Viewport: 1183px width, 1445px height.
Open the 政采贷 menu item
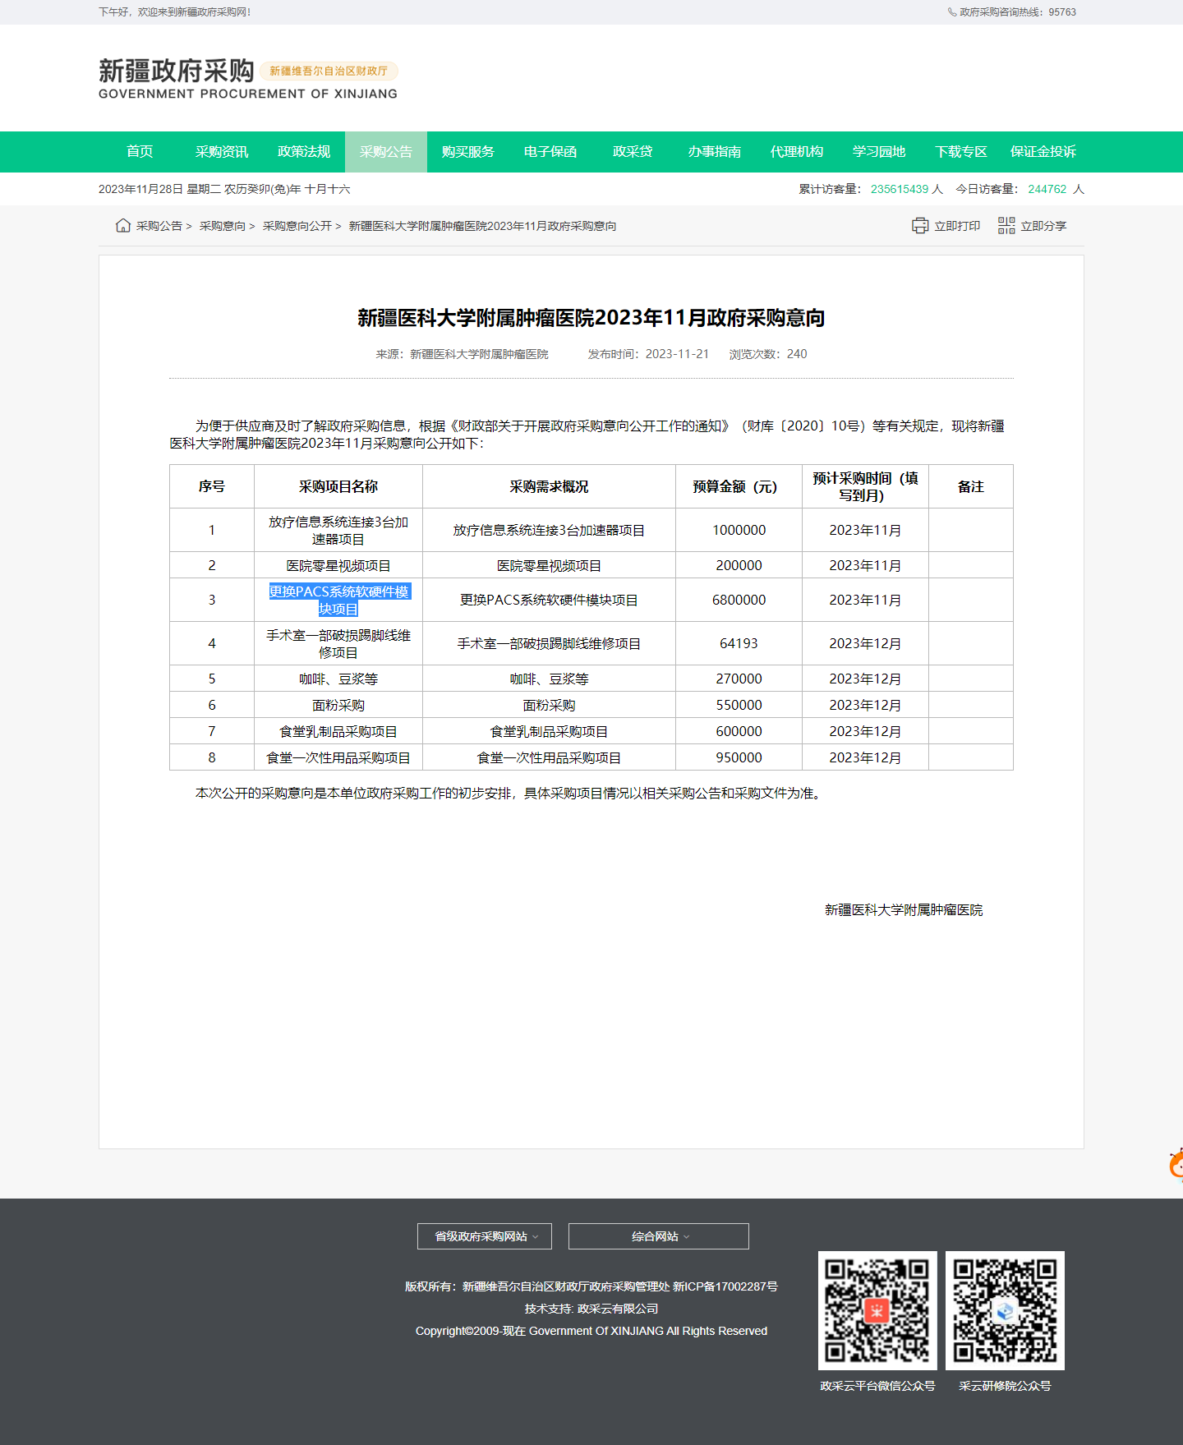(x=633, y=152)
